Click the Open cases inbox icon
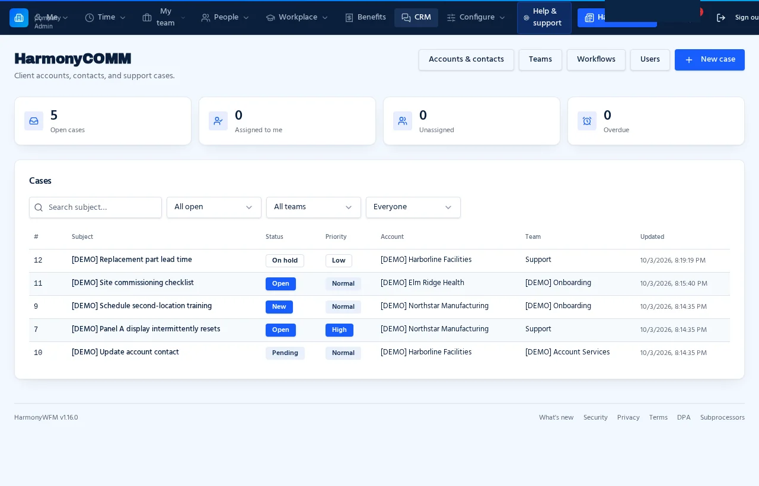 click(34, 121)
